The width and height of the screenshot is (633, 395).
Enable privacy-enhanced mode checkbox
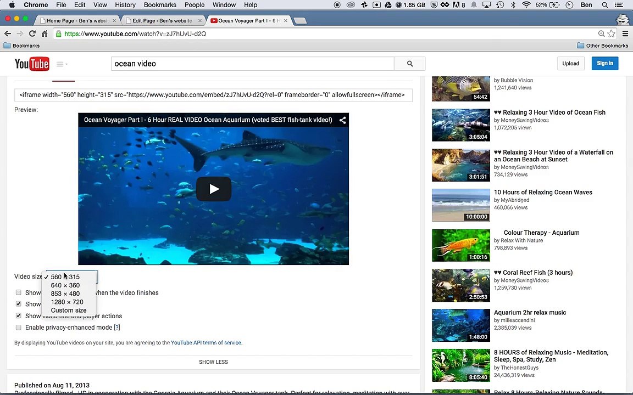pos(19,328)
